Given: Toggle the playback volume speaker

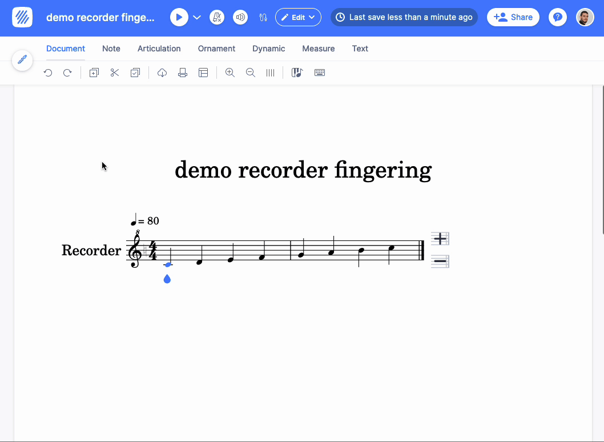Looking at the screenshot, I should click(240, 17).
